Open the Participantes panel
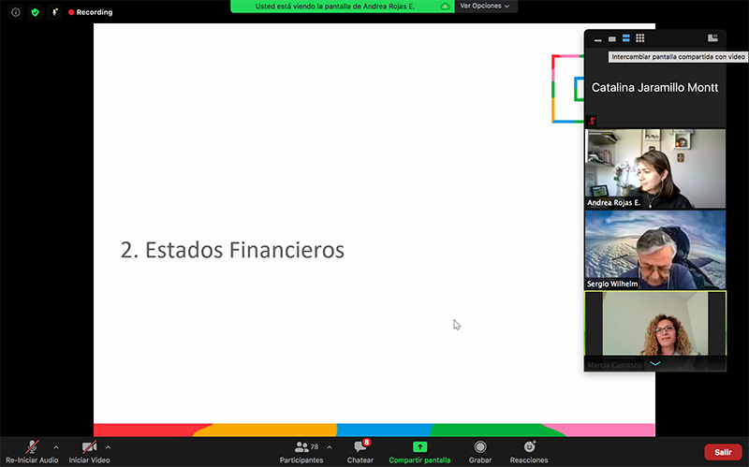 click(x=301, y=447)
